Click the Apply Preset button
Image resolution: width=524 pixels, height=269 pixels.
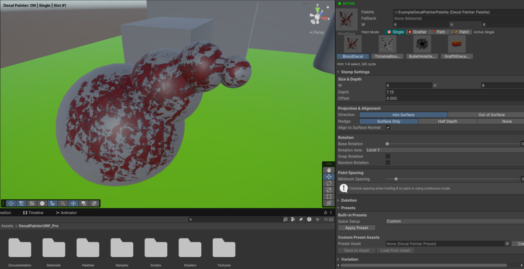[356, 228]
